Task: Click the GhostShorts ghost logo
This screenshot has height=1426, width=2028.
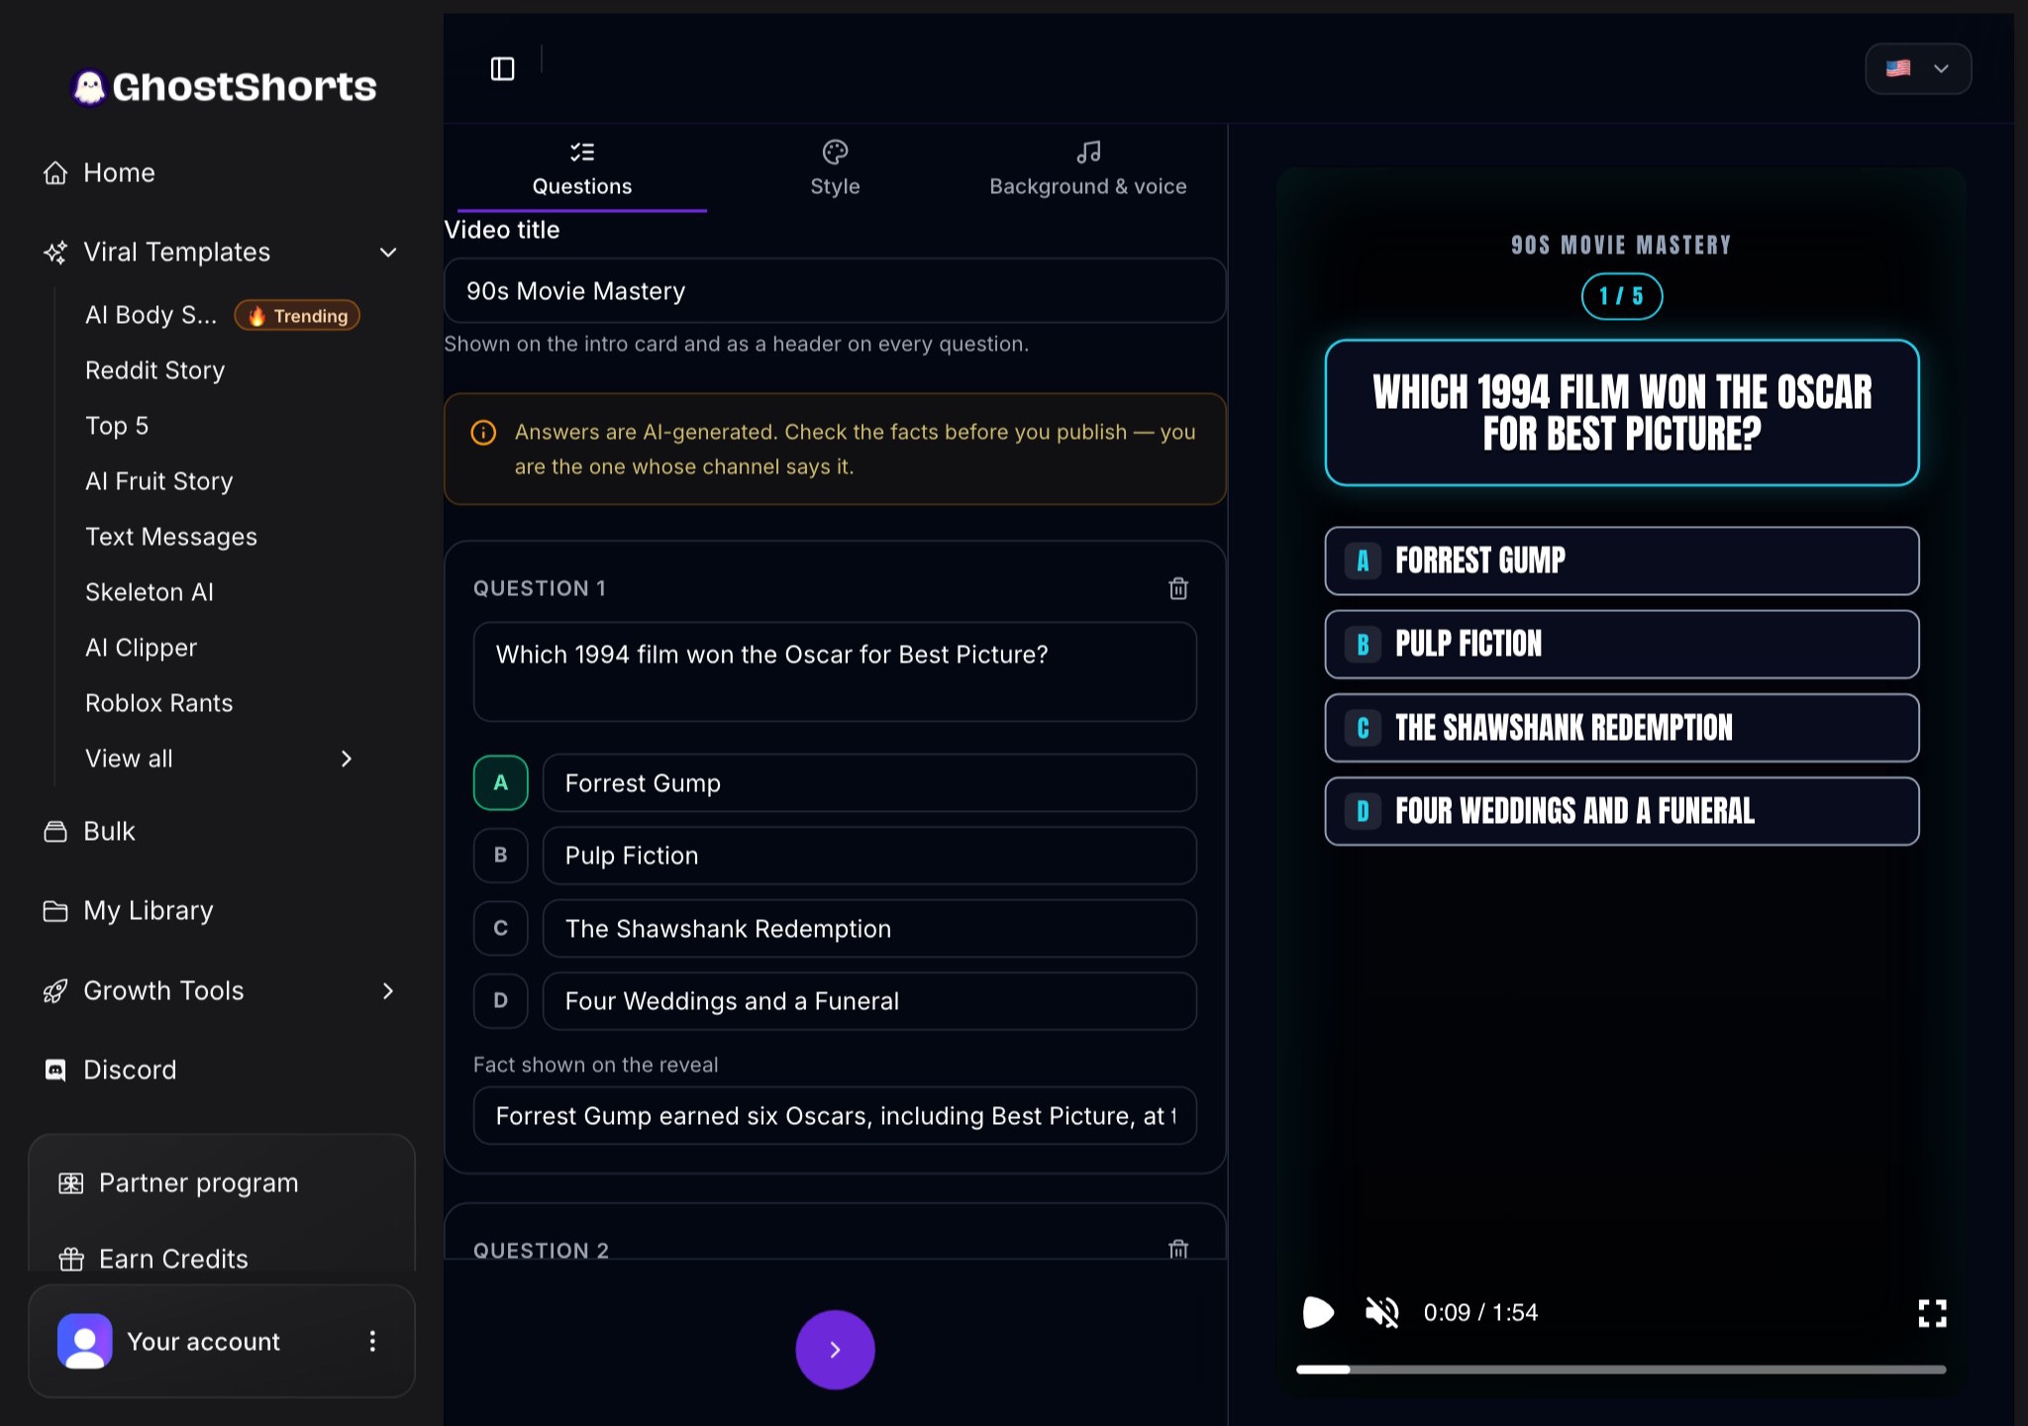Action: click(x=89, y=87)
